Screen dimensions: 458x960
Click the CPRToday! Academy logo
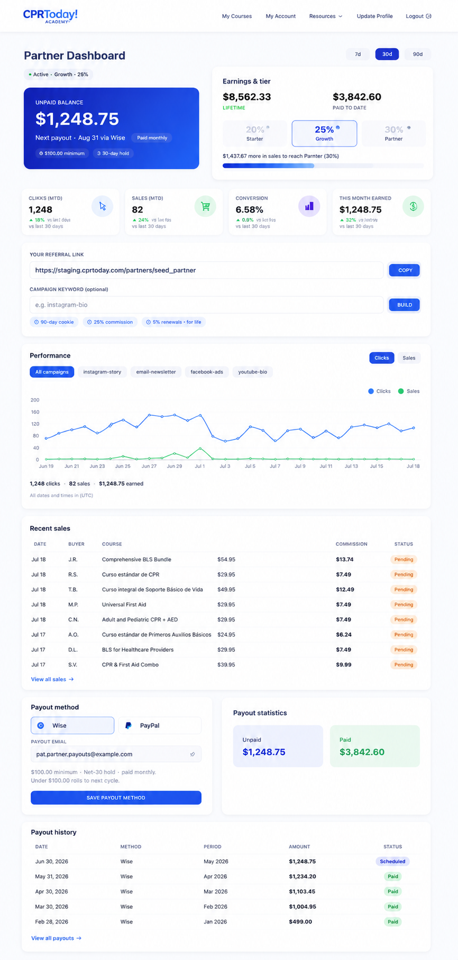click(50, 16)
